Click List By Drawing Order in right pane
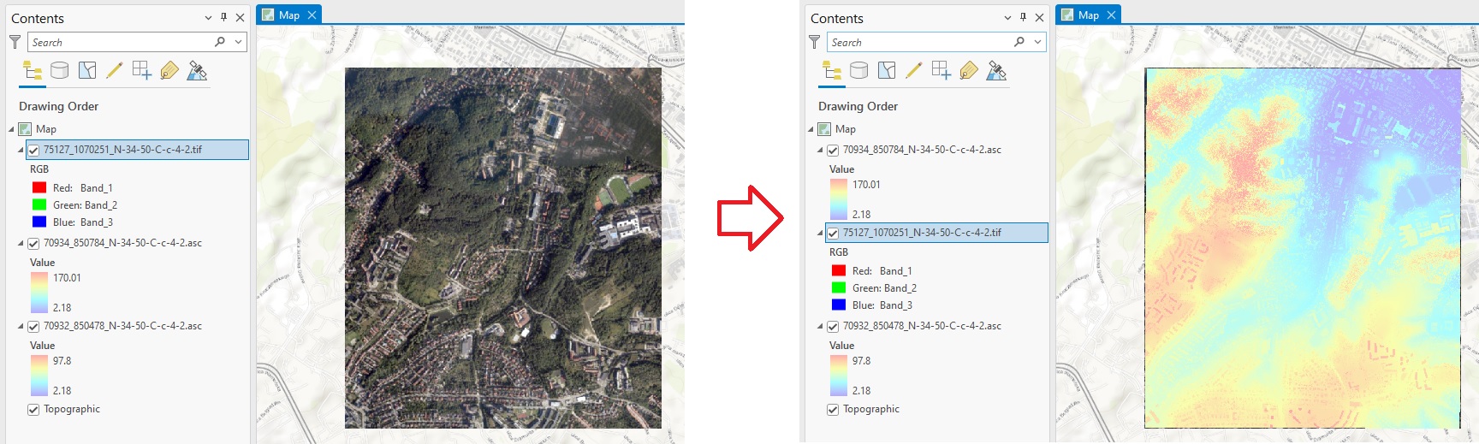 (831, 70)
